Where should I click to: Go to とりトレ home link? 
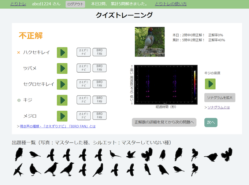[18, 4]
